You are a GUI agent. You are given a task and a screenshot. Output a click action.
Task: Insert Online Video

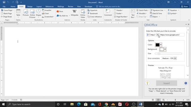pyautogui.click(x=83, y=14)
